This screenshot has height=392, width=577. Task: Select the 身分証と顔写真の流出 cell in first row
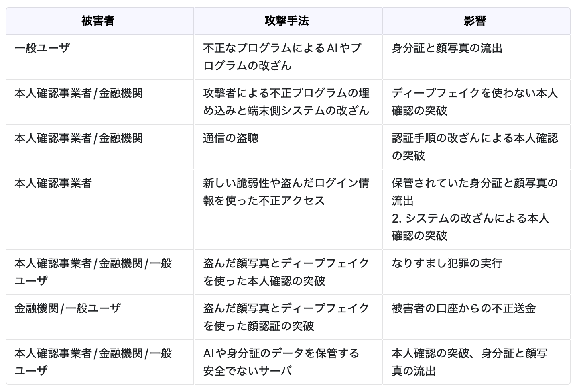(447, 48)
